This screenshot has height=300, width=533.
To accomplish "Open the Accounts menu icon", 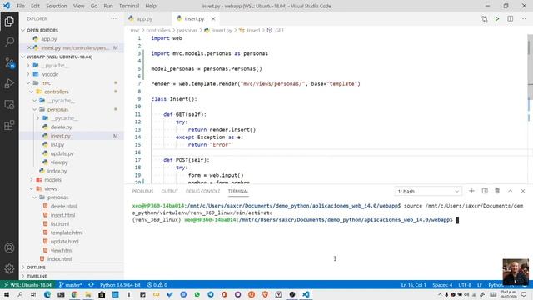I will [9, 248].
